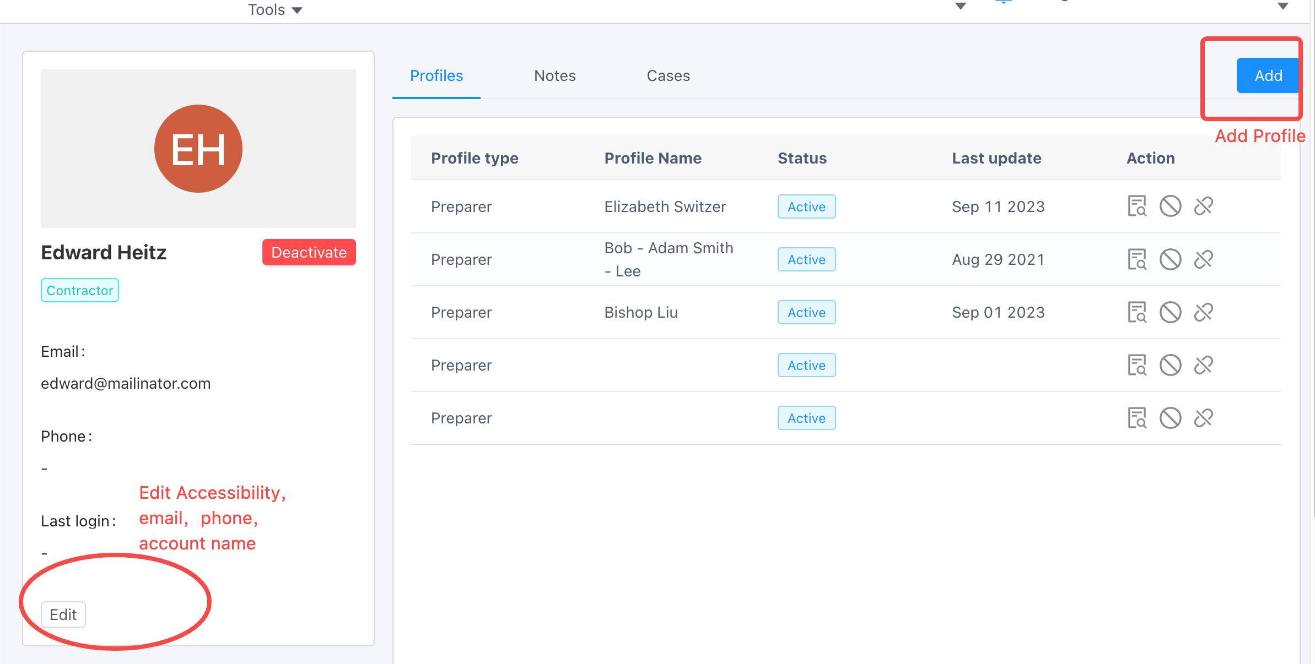This screenshot has width=1315, height=664.
Task: Unlink the last Preparer profile row
Action: pos(1204,418)
